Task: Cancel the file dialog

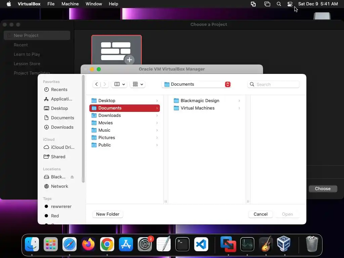Action: (260, 214)
